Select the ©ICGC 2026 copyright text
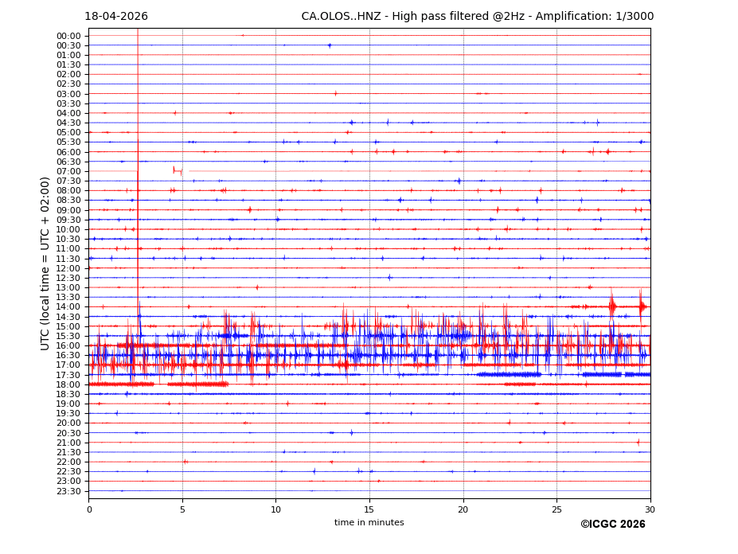This screenshot has height=554, width=738. click(x=612, y=525)
